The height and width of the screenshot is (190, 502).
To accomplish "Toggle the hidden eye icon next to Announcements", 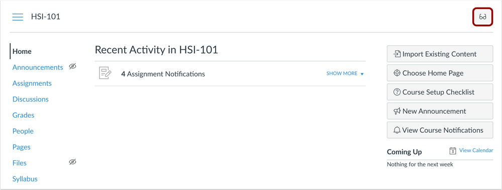I will tap(73, 66).
